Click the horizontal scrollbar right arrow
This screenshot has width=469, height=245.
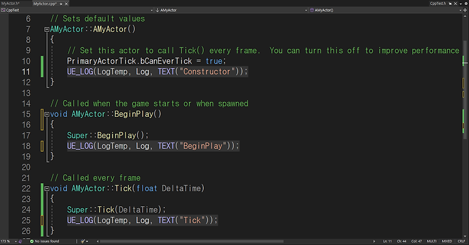[x=374, y=241]
